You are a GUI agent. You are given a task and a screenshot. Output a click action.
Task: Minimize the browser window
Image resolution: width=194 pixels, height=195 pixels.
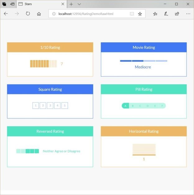tap(165, 4)
